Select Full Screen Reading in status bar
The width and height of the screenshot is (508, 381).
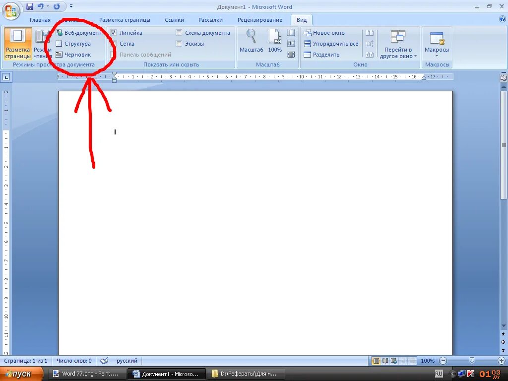(x=385, y=361)
